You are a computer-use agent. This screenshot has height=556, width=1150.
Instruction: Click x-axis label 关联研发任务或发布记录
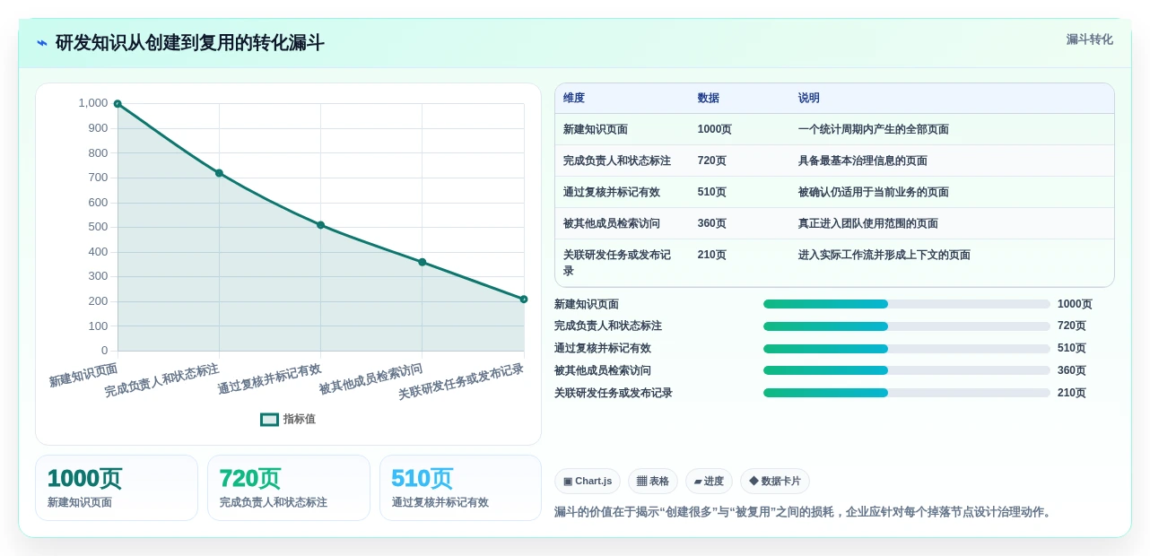(461, 381)
